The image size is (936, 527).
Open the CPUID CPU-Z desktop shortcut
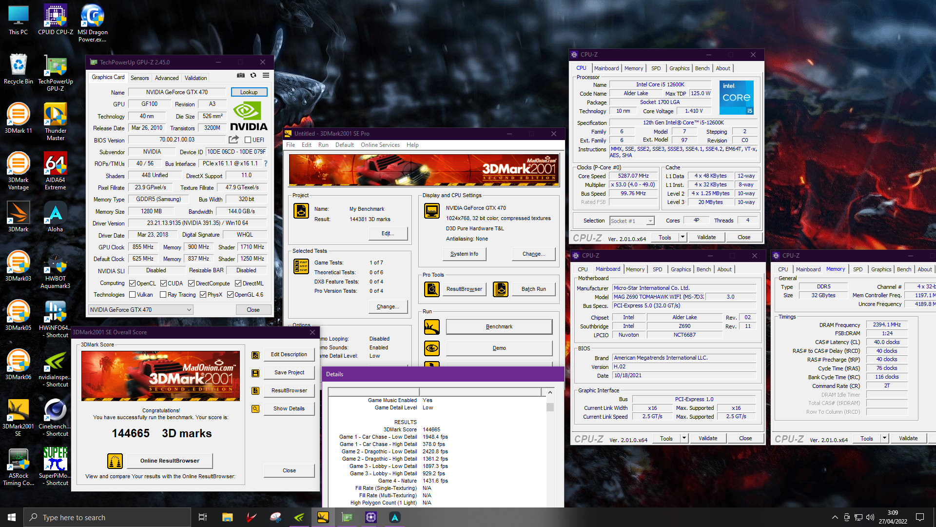[55, 20]
